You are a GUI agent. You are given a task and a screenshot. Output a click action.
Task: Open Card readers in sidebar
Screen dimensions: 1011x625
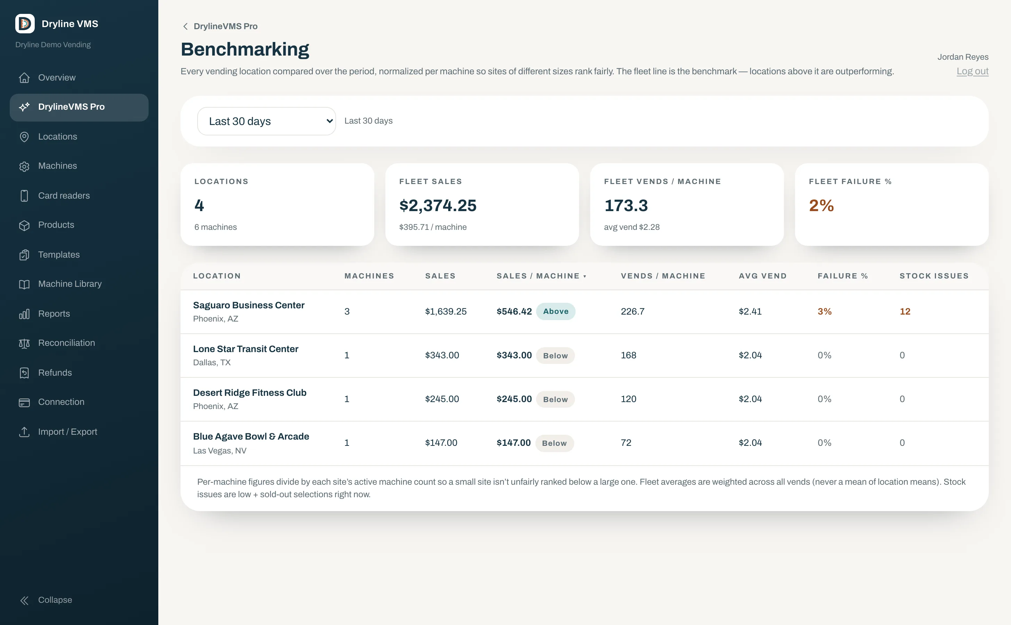point(79,196)
